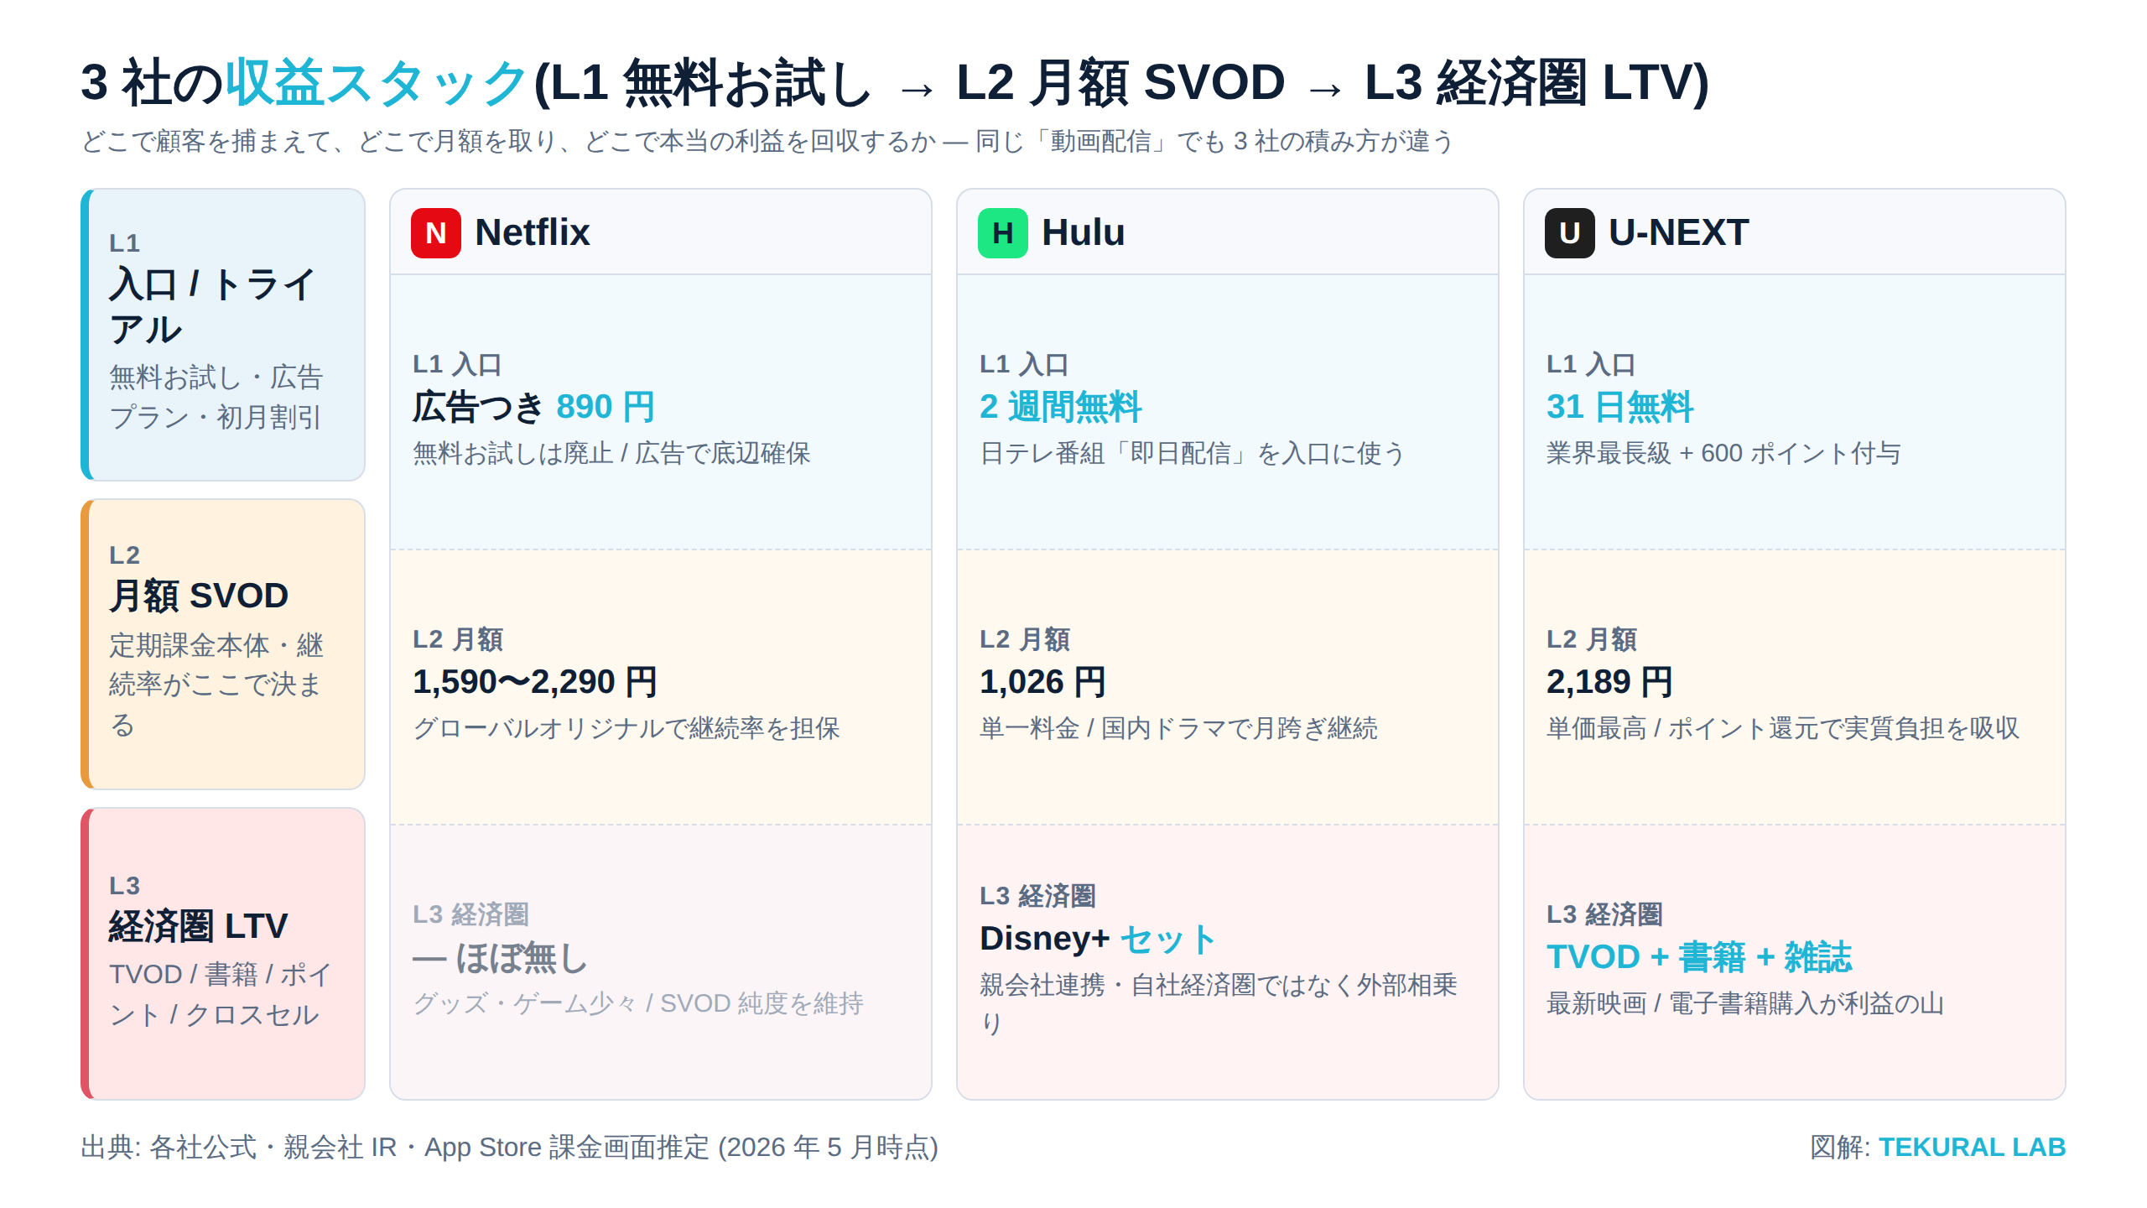Open the L3 経済圏 LTV card on left
The width and height of the screenshot is (2147, 1208).
(223, 953)
